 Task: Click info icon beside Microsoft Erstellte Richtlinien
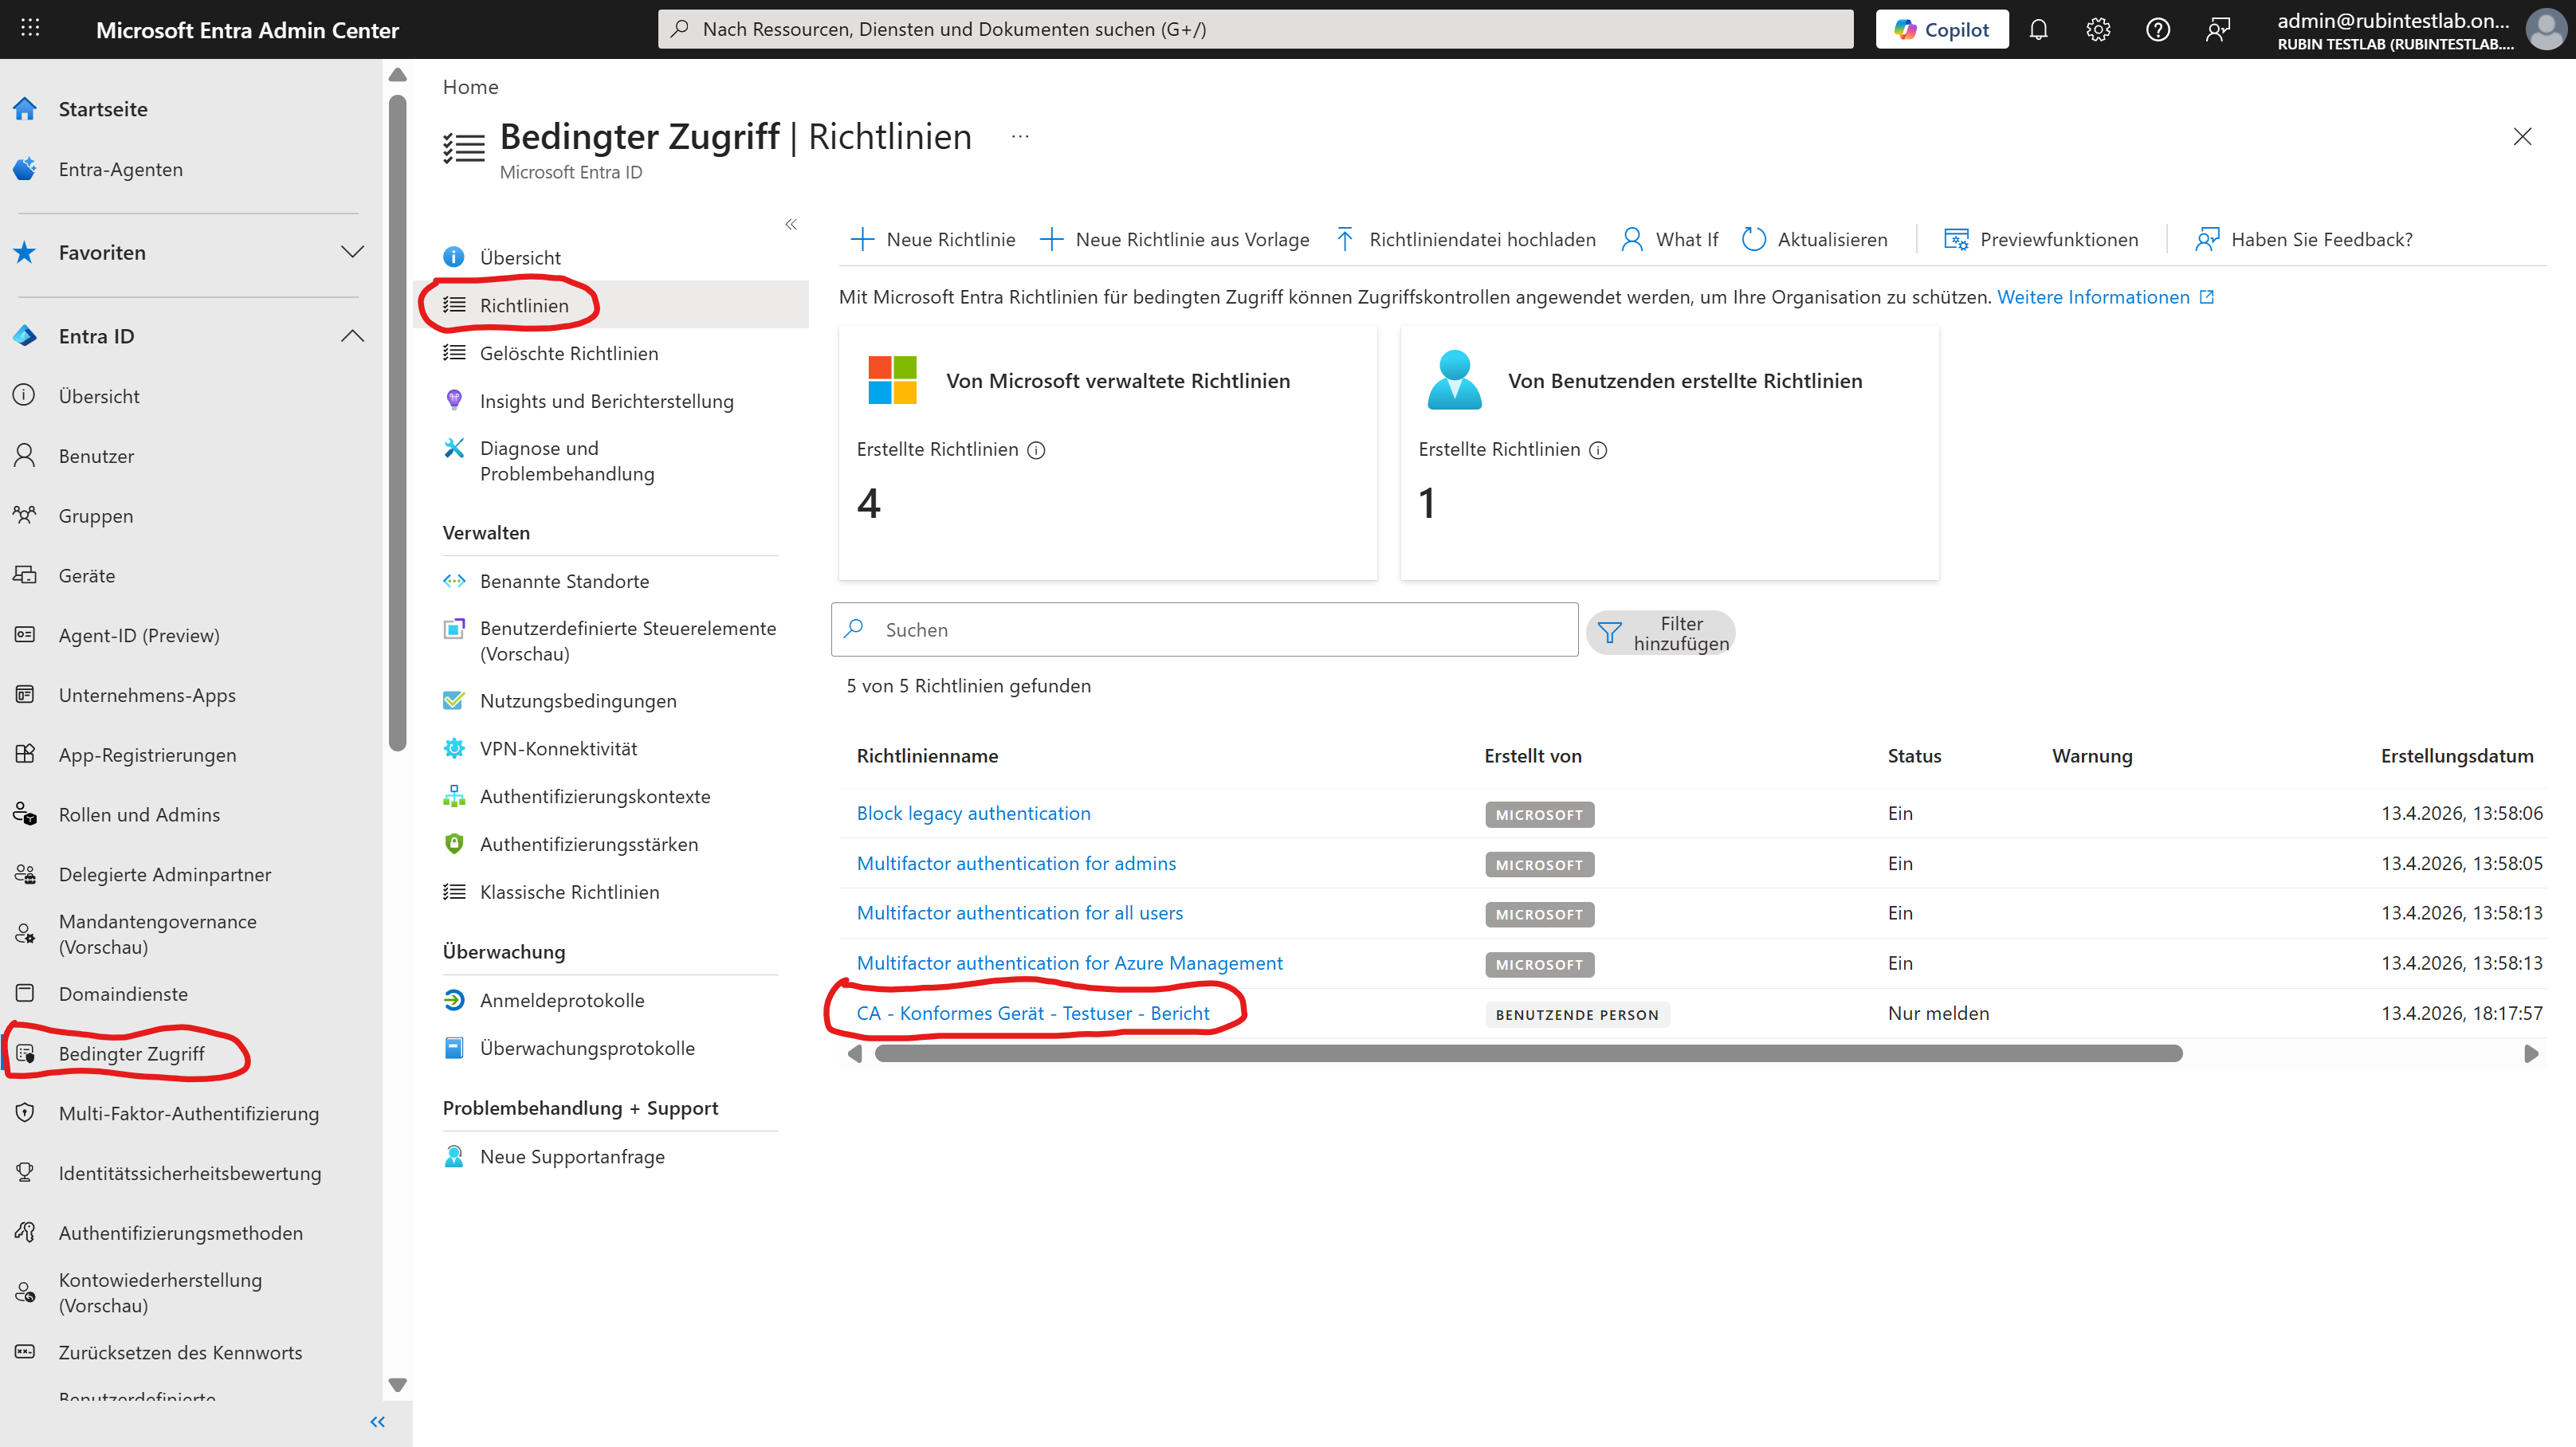click(x=1036, y=450)
